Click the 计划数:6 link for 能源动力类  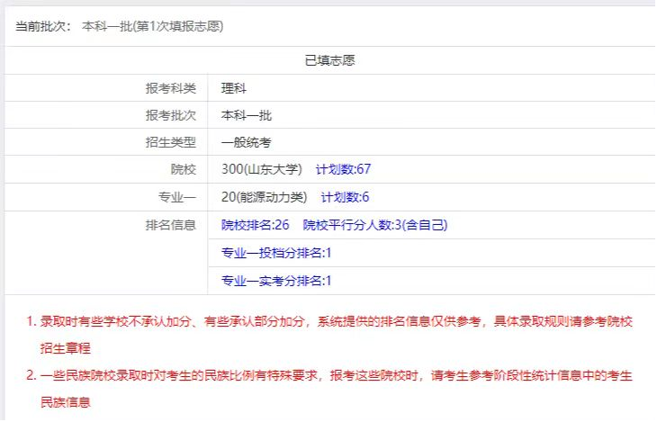point(345,197)
